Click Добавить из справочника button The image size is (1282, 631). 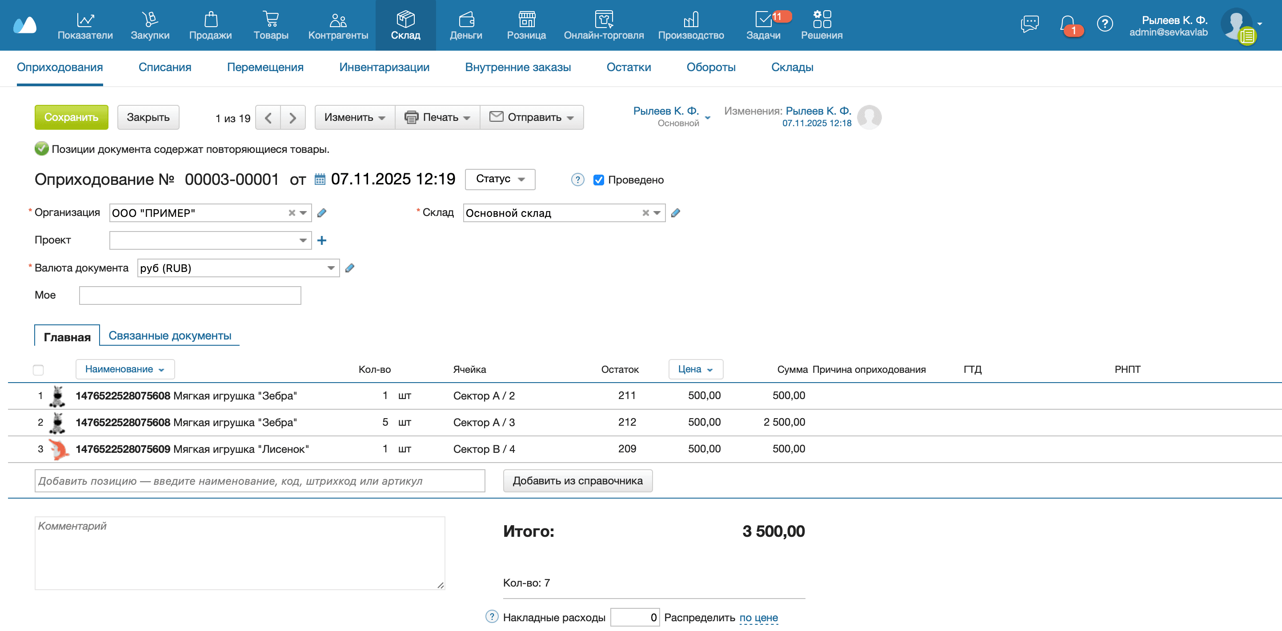pyautogui.click(x=578, y=481)
